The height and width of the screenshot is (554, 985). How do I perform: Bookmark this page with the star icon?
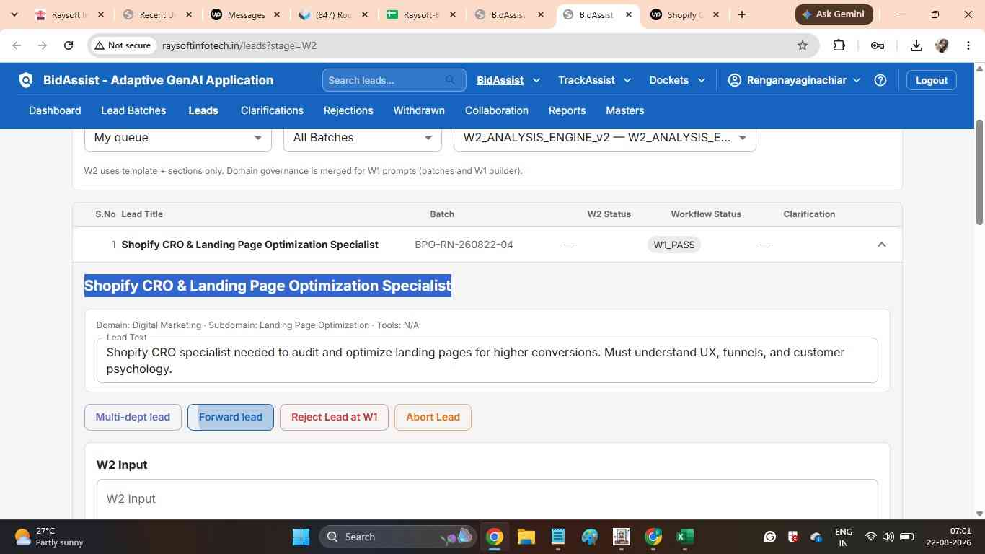[803, 45]
